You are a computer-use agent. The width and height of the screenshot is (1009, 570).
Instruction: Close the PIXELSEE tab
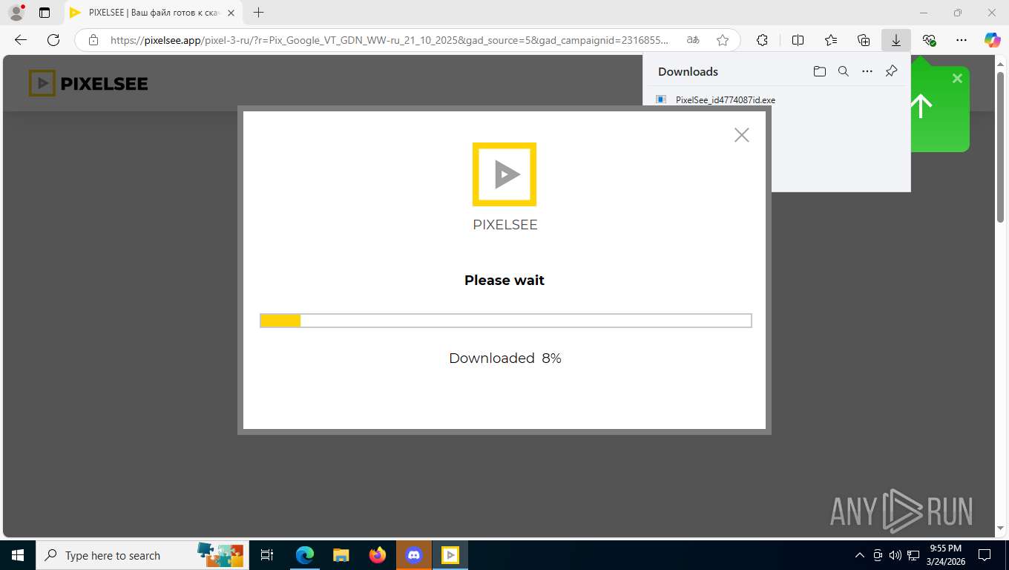231,13
